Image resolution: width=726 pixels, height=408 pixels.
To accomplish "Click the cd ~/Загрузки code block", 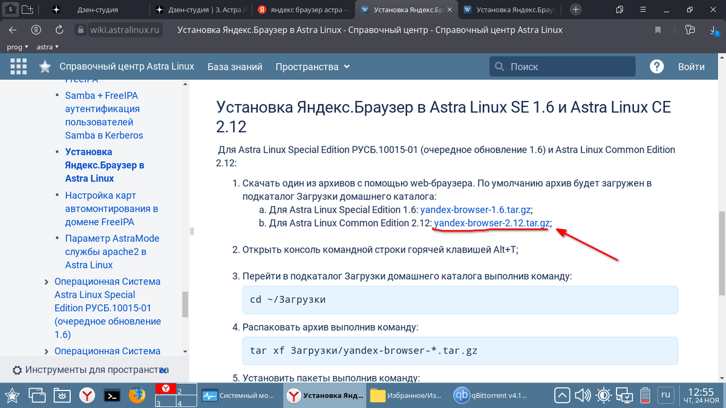I will tap(459, 299).
